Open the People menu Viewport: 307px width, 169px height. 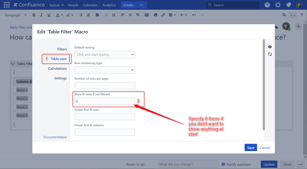tap(73, 5)
